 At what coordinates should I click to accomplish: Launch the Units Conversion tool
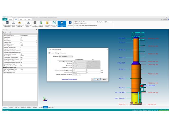[x=35, y=24]
